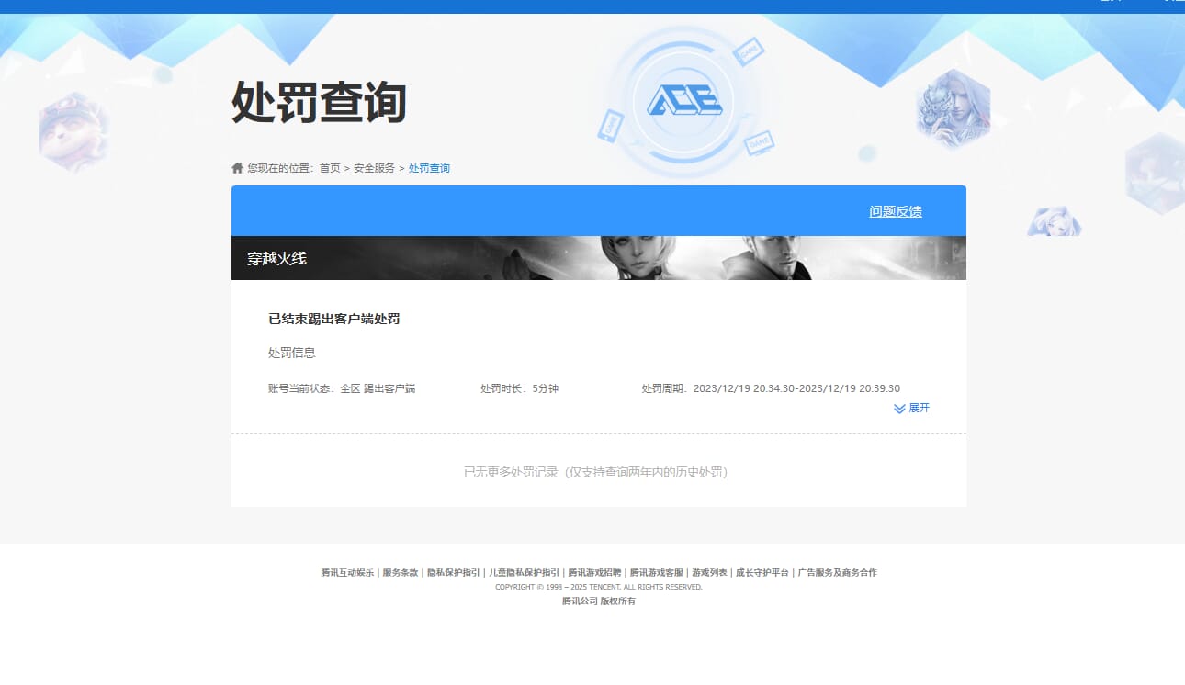Expand the penalty details with 展开
Screen dimensions: 1185x685
(x=919, y=408)
